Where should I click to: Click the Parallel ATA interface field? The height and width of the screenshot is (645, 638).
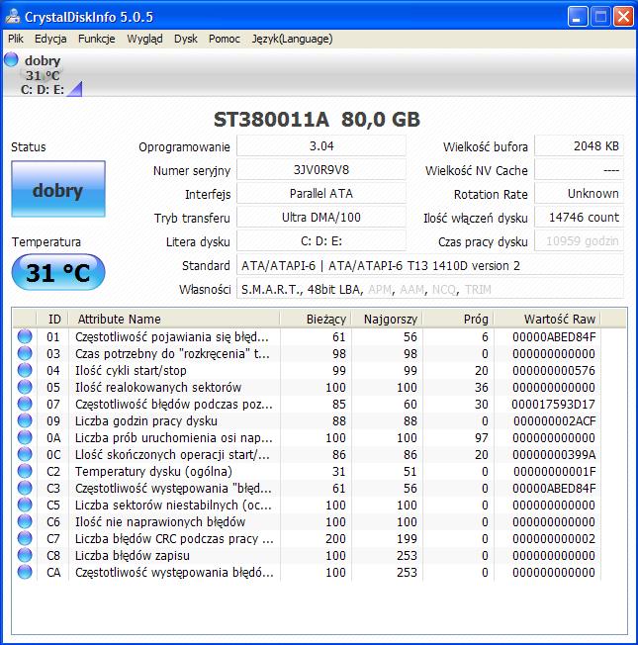pyautogui.click(x=321, y=194)
